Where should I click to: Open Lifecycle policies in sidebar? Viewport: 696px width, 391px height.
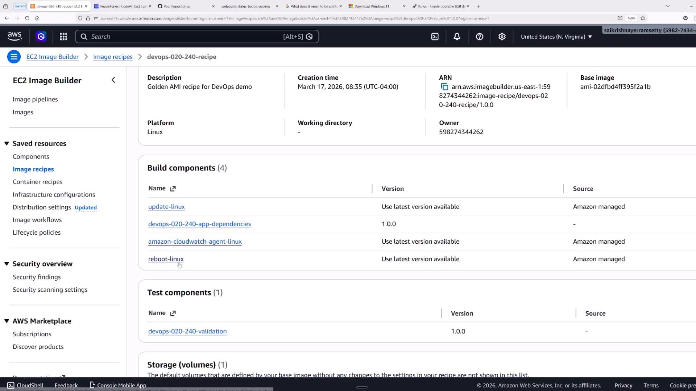[37, 232]
